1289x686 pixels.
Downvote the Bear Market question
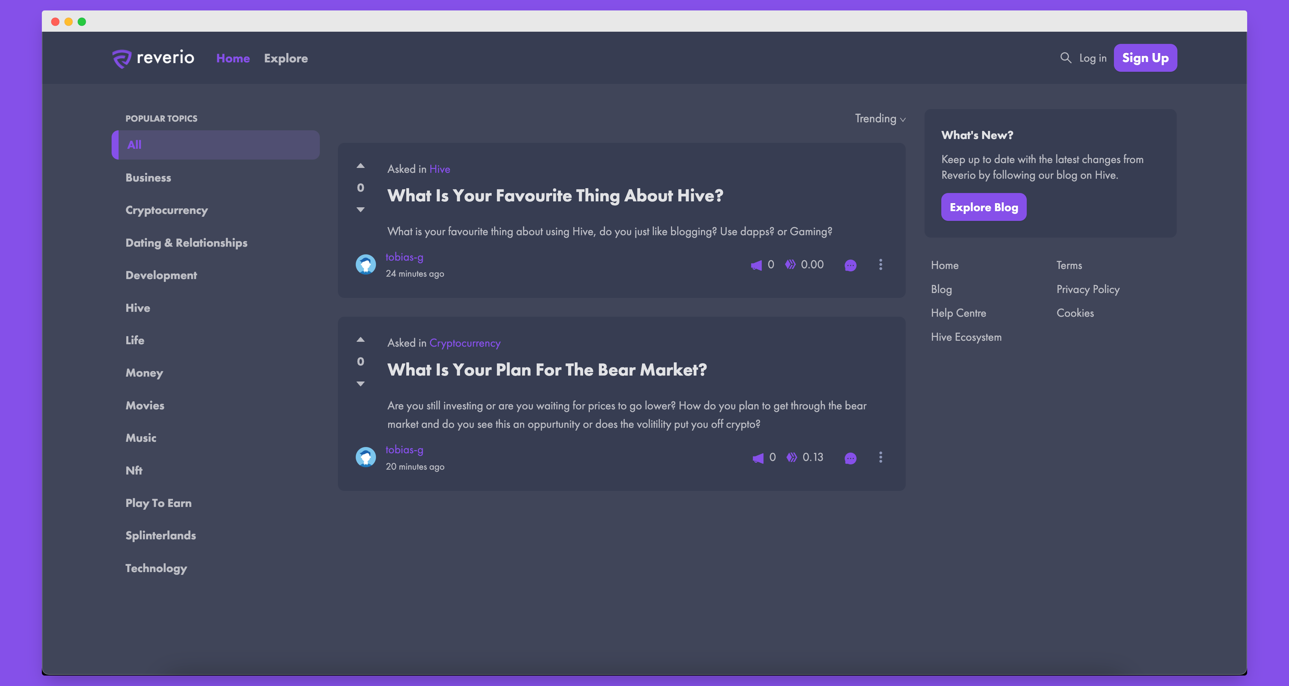pos(360,384)
